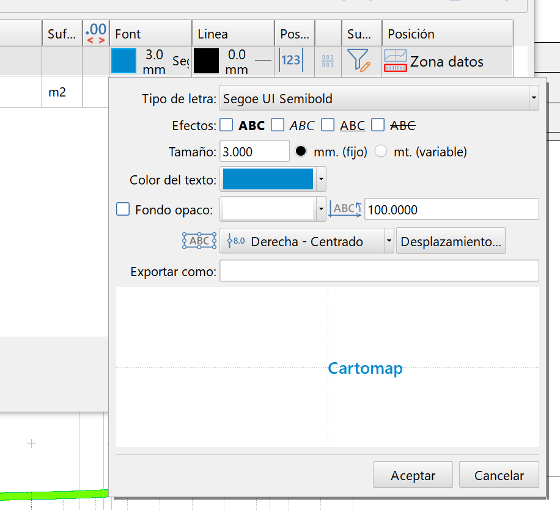Open the Tipo de letra font dropdown
The width and height of the screenshot is (560, 510).
point(532,98)
